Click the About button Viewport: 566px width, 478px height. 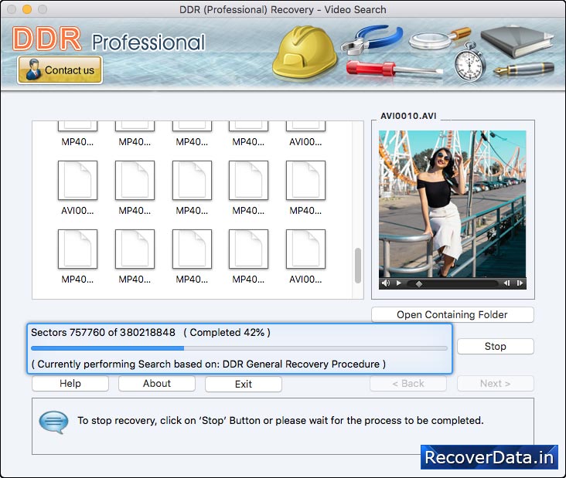(x=157, y=383)
